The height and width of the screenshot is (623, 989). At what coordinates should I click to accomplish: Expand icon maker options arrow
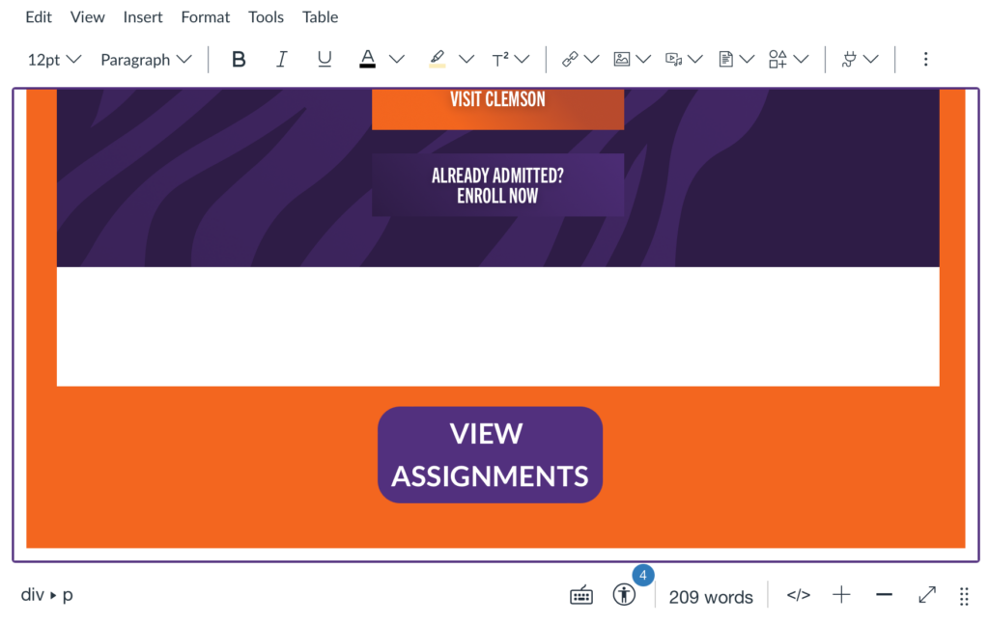(x=801, y=59)
